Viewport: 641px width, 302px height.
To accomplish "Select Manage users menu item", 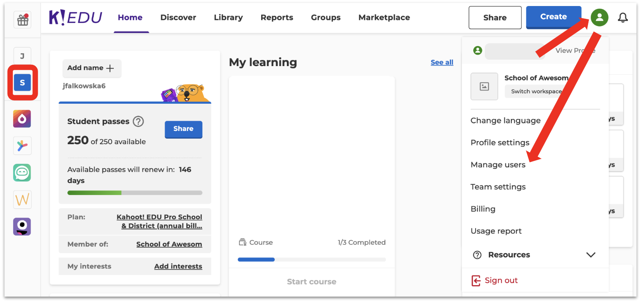I will pos(498,165).
